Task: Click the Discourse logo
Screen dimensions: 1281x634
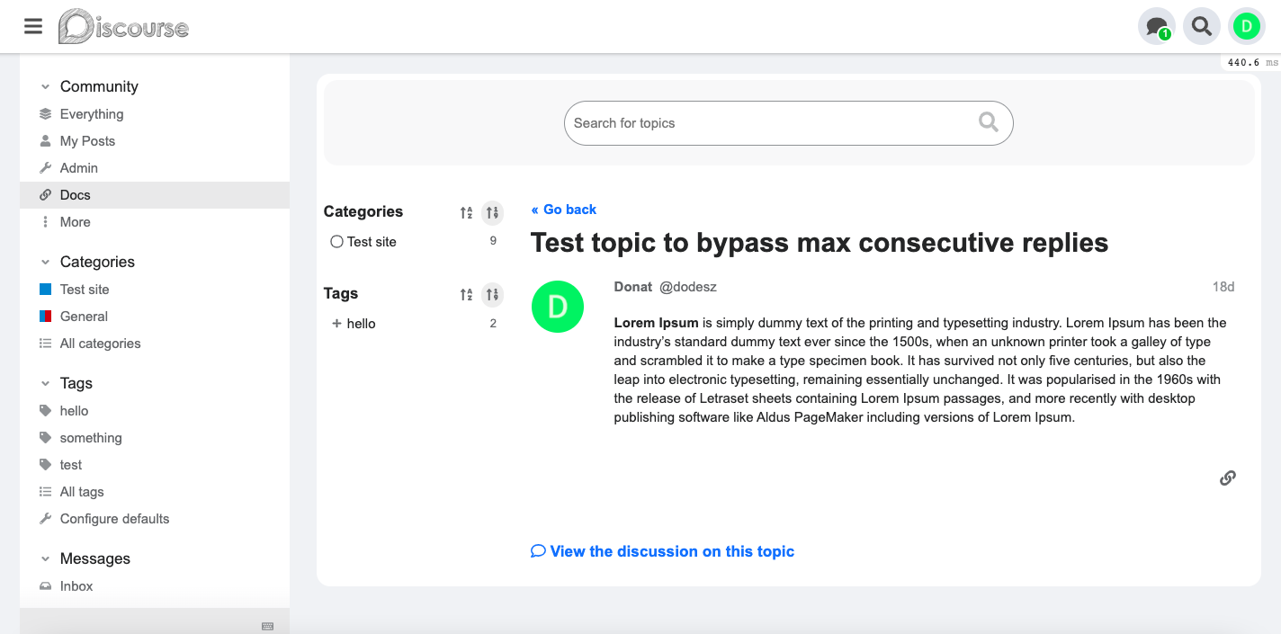Action: pyautogui.click(x=123, y=26)
